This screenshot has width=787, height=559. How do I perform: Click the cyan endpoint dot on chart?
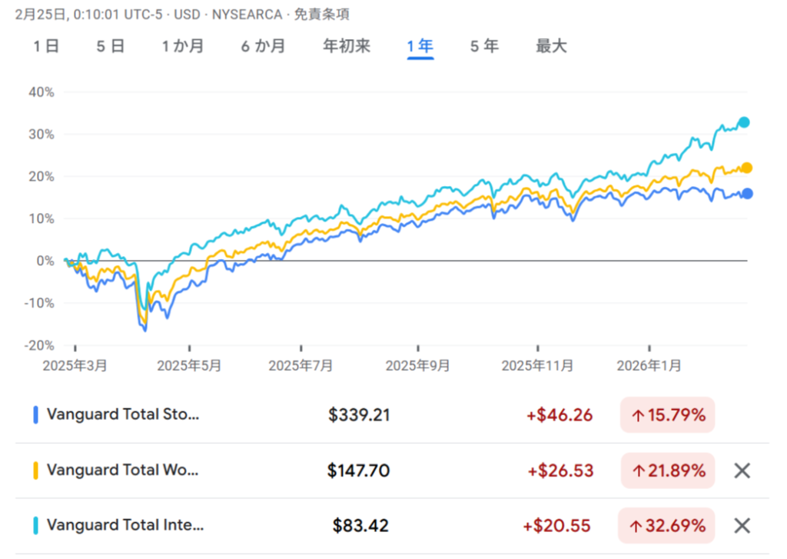[x=743, y=122]
